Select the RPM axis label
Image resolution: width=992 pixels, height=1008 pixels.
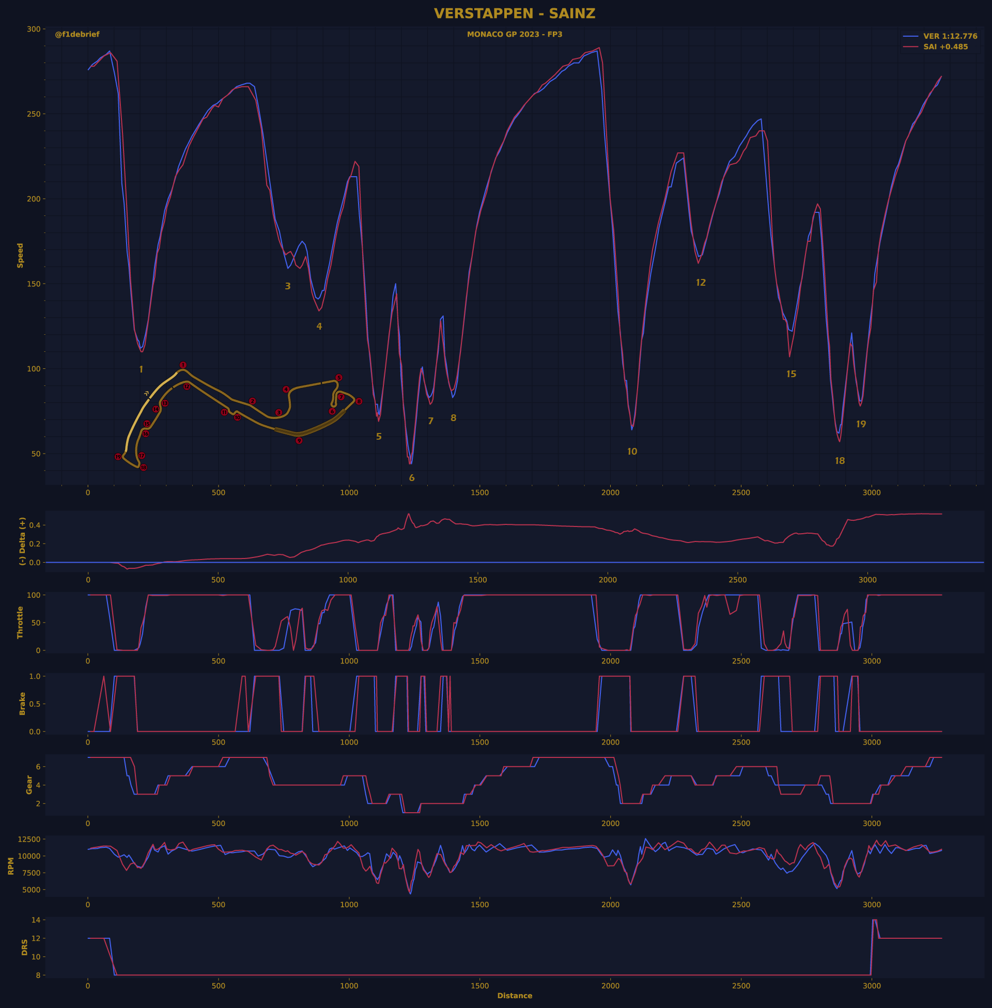pos(11,866)
